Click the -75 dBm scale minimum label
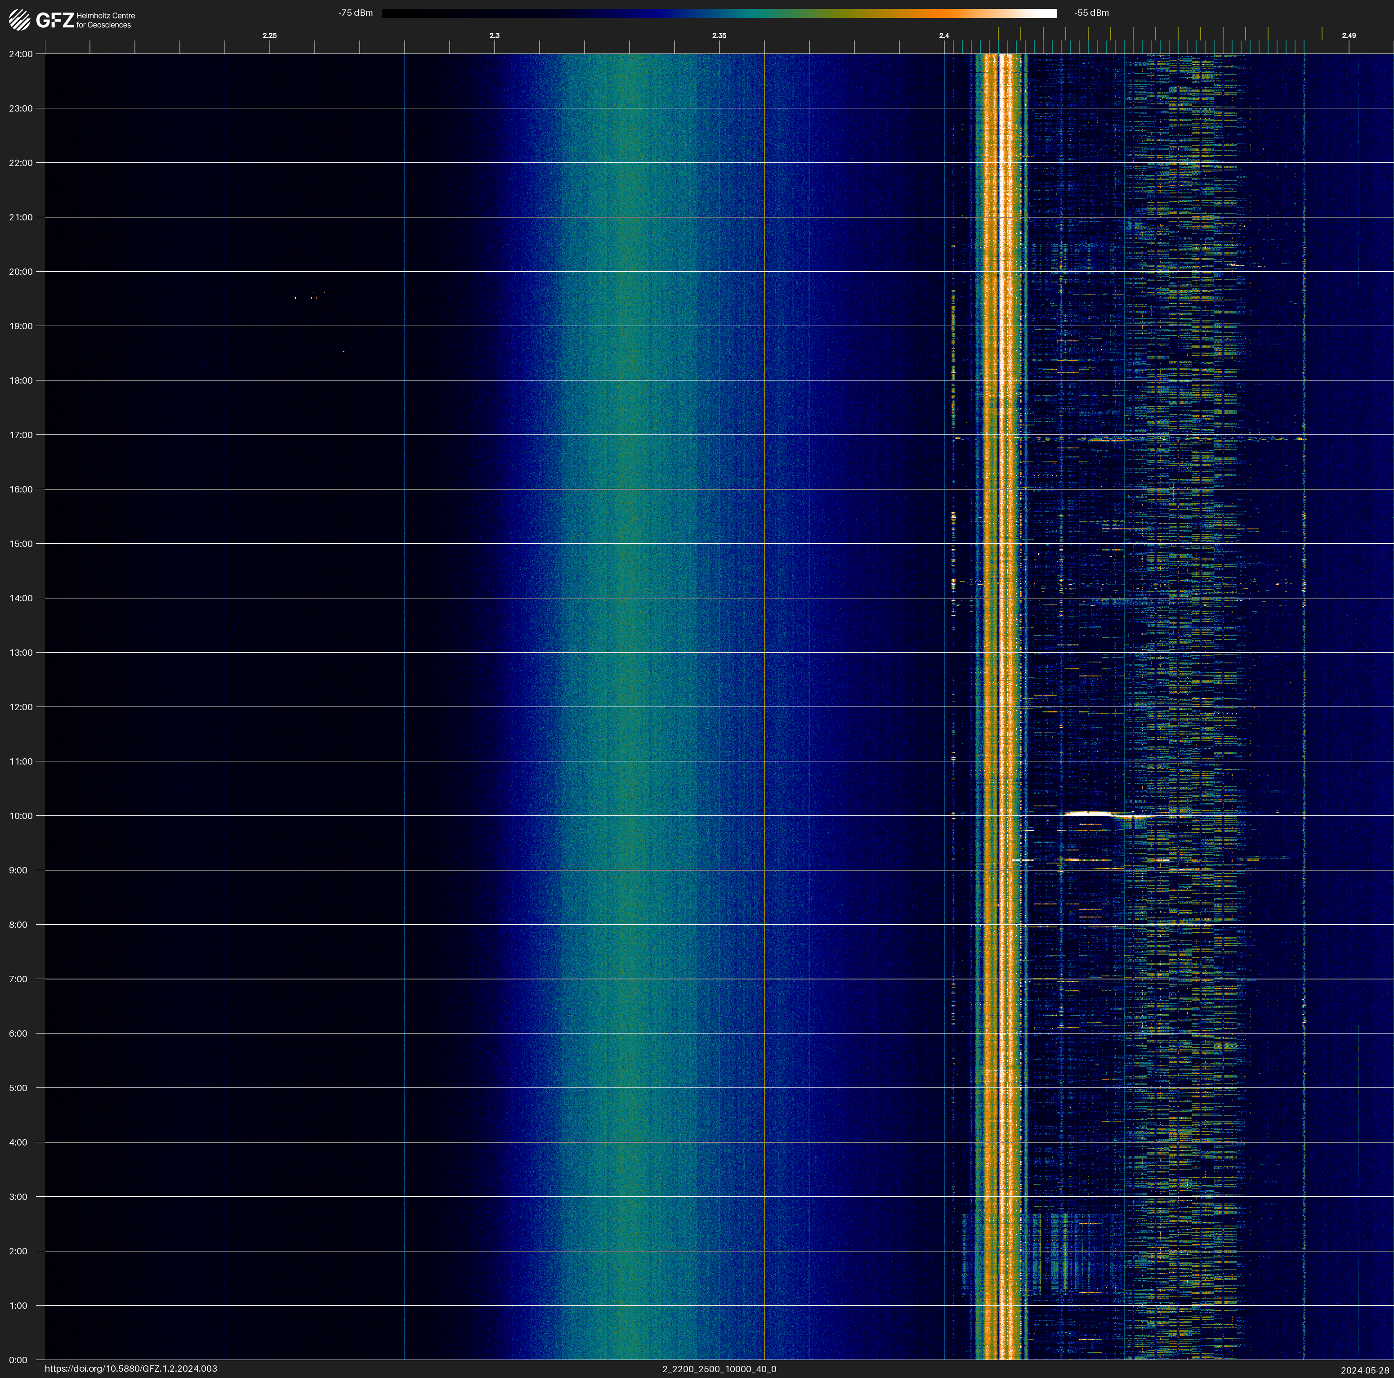The image size is (1394, 1378). pos(356,13)
